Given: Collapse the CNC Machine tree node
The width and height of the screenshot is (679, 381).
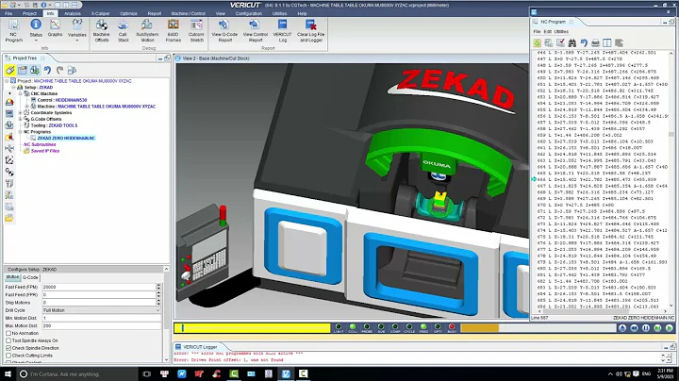Looking at the screenshot, I should (21, 93).
